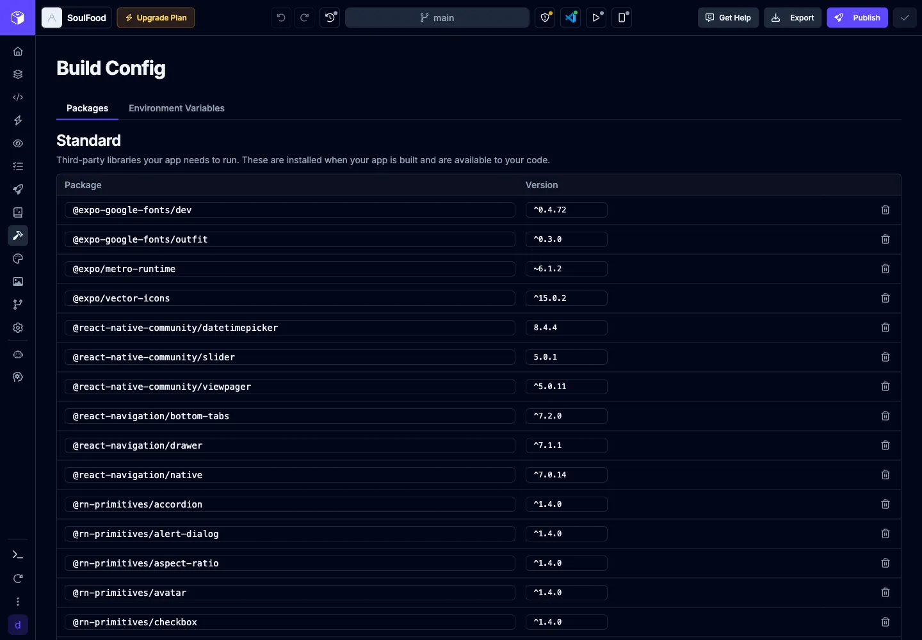Image resolution: width=922 pixels, height=640 pixels.
Task: Edit the @expo/metro-runtime package name field
Action: (290, 269)
